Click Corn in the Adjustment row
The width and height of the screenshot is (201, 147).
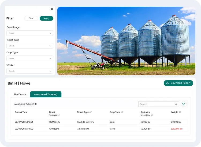[x=112, y=129]
